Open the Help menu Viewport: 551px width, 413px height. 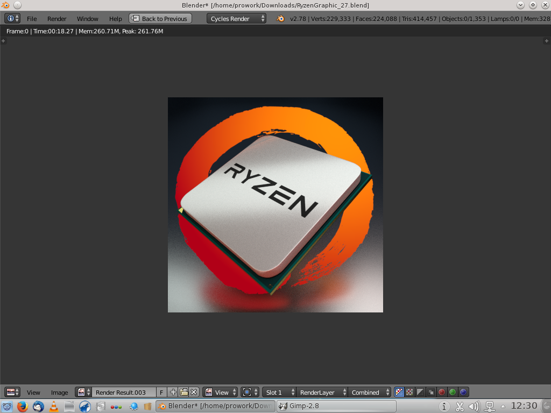pyautogui.click(x=115, y=19)
